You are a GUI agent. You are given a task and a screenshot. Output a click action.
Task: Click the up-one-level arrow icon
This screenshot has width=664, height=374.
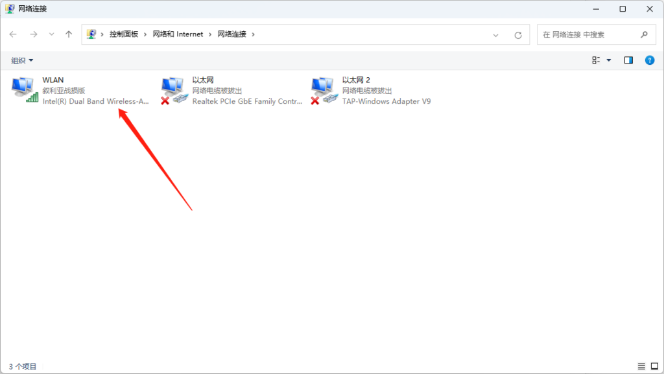coord(68,34)
